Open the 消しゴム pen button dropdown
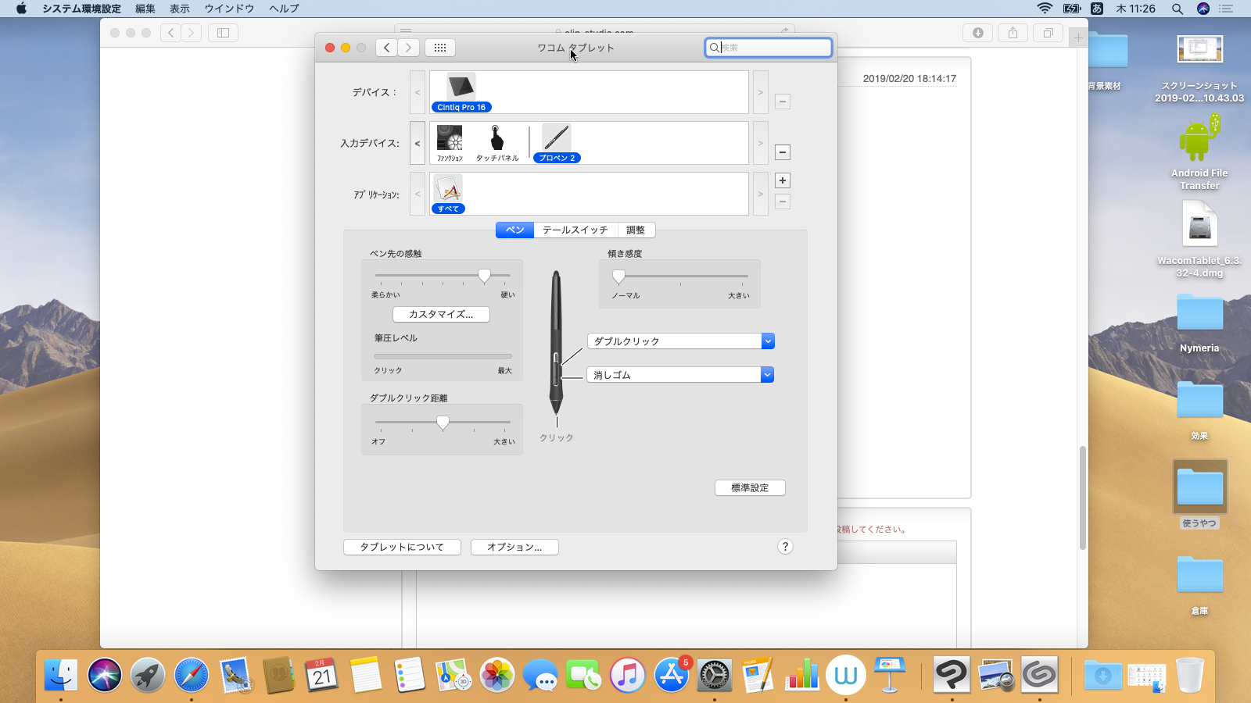 [x=680, y=375]
